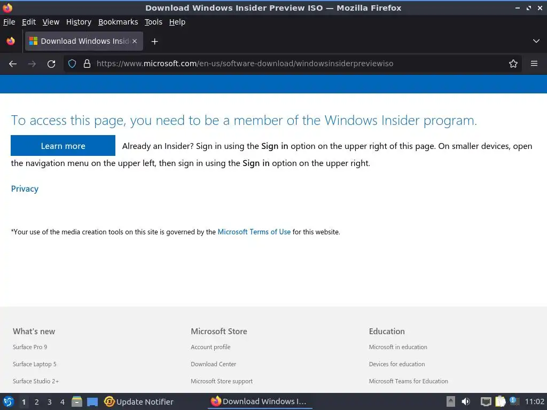Viewport: 547px width, 410px height.
Task: Open the update notification tray icon
Action: coord(513,401)
